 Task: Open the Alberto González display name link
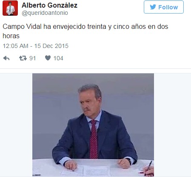coord(49,6)
